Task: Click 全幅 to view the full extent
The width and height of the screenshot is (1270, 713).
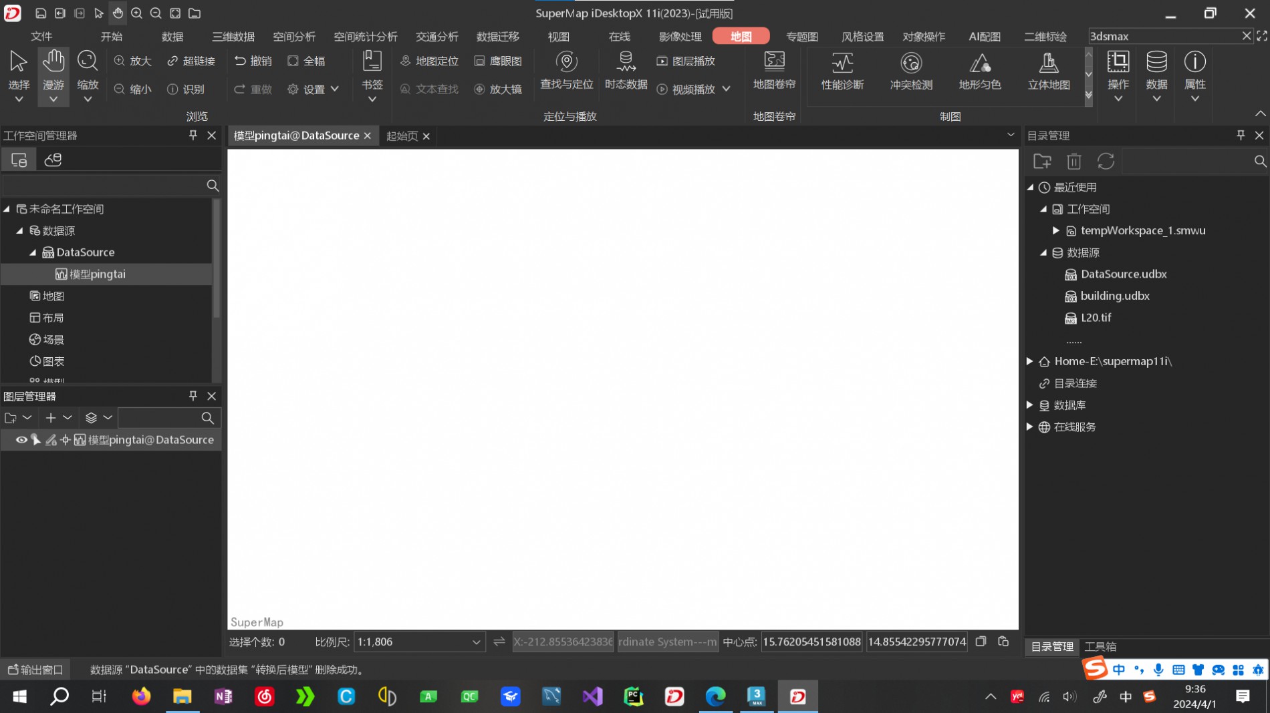Action: (x=306, y=61)
